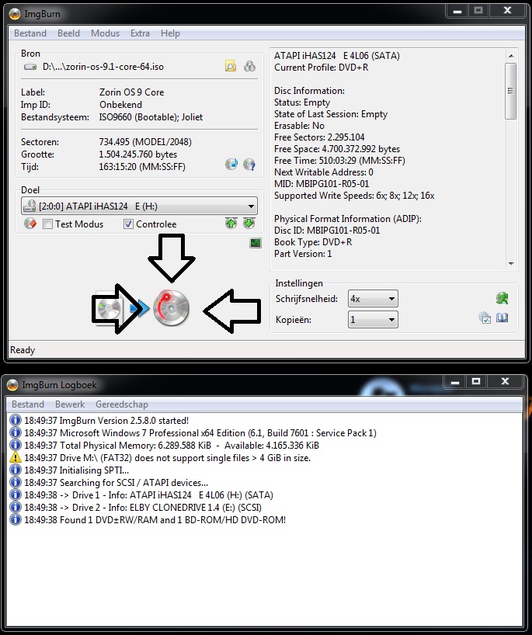Image resolution: width=532 pixels, height=635 pixels.
Task: Click the '1.504.245.760 bytes' size value
Action: (x=137, y=154)
